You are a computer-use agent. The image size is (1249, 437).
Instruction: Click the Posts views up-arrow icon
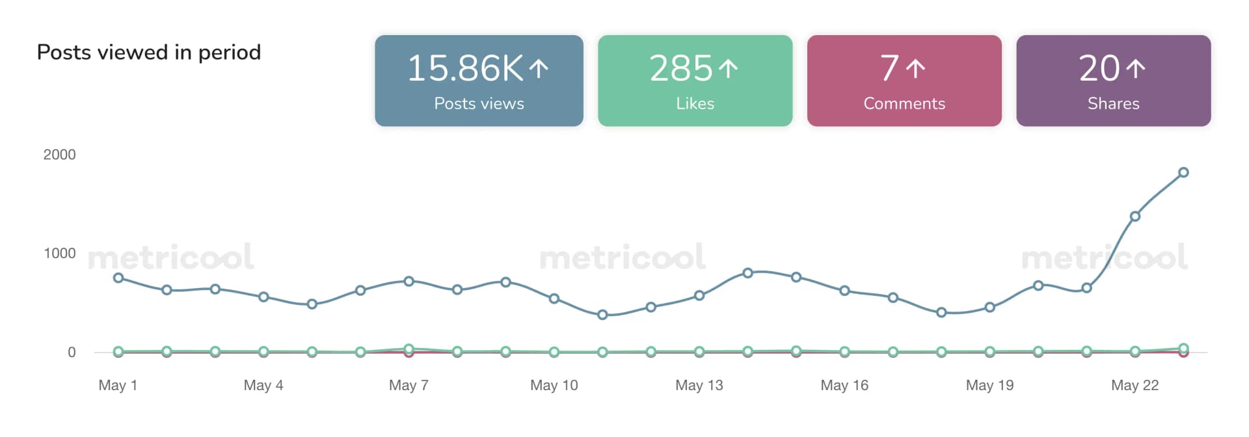[x=539, y=68]
